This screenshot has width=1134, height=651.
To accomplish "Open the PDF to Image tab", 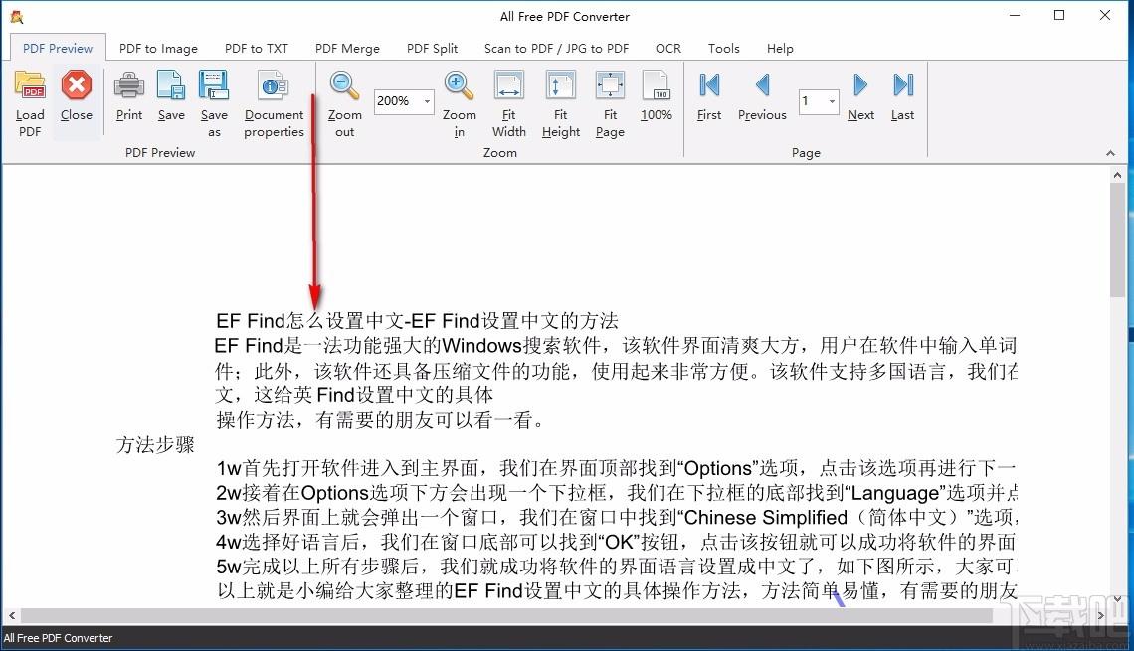I will 158,49.
